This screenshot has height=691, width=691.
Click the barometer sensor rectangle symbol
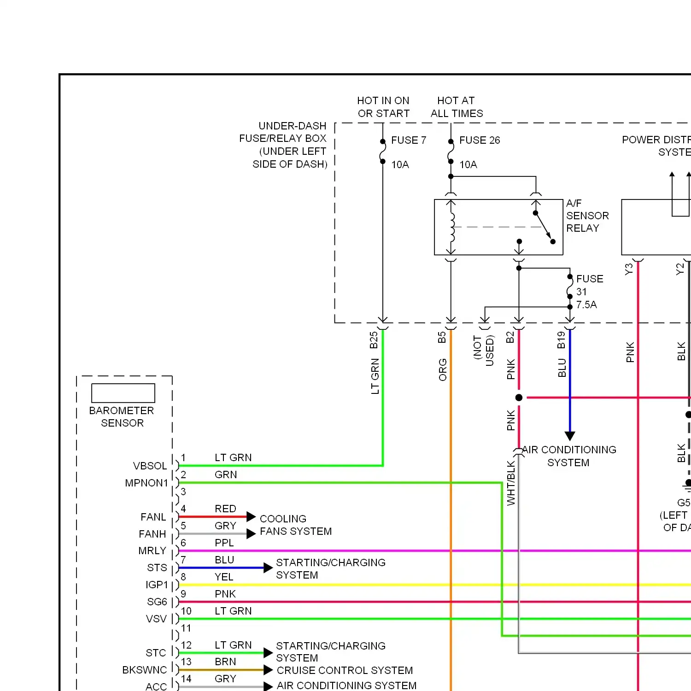[x=123, y=393]
